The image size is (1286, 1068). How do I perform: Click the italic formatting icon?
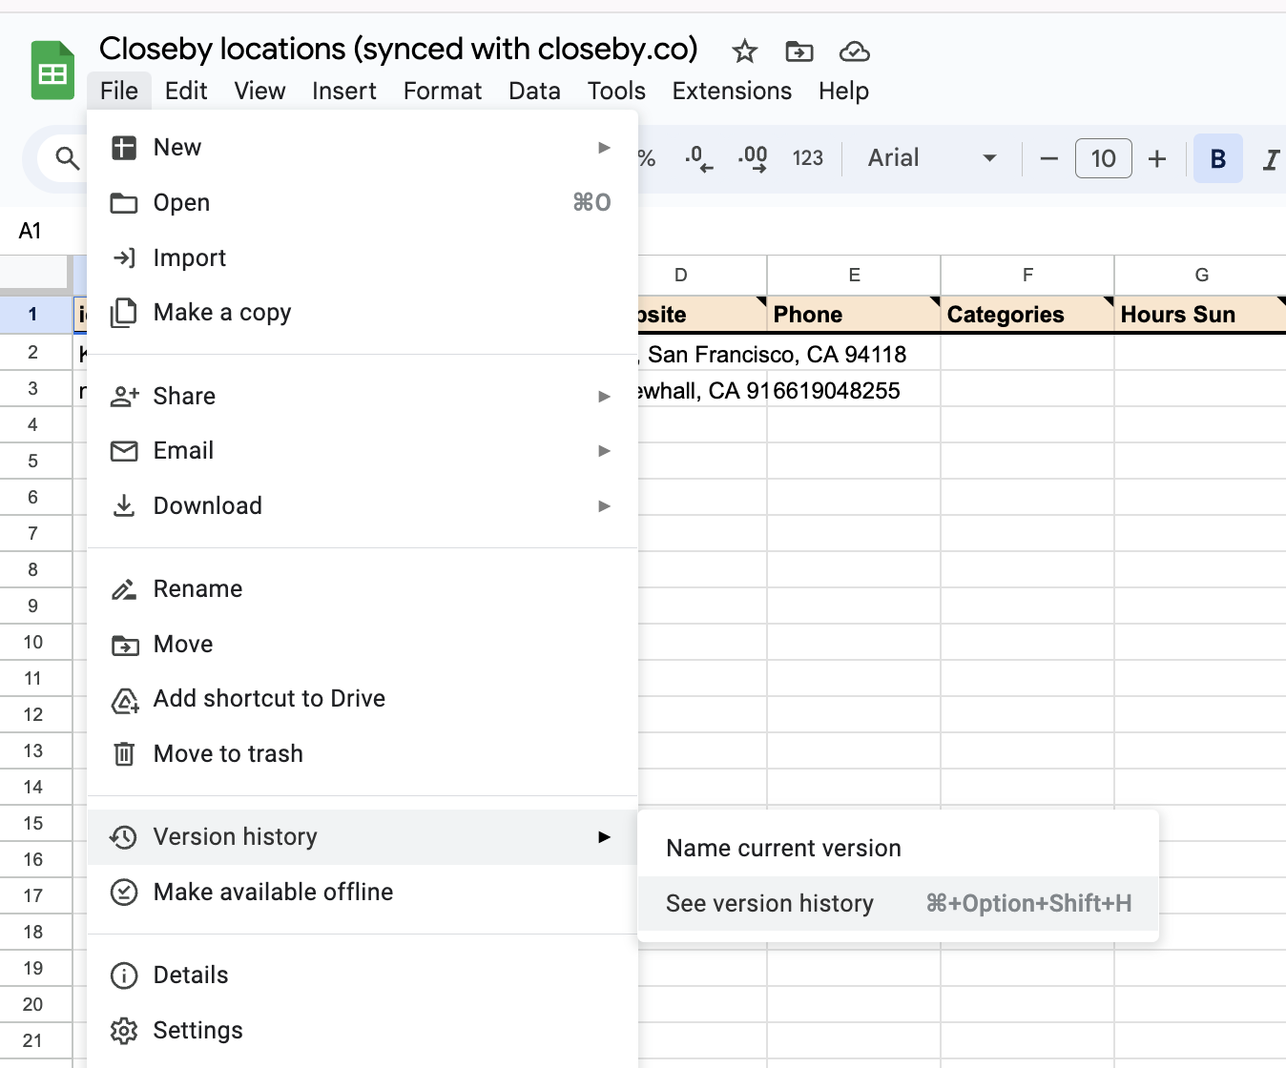coord(1270,159)
